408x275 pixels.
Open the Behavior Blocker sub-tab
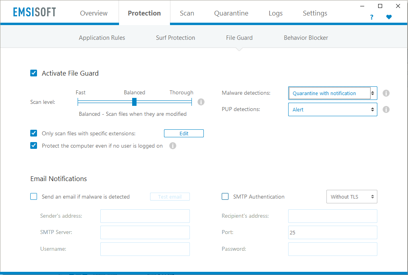tap(306, 38)
